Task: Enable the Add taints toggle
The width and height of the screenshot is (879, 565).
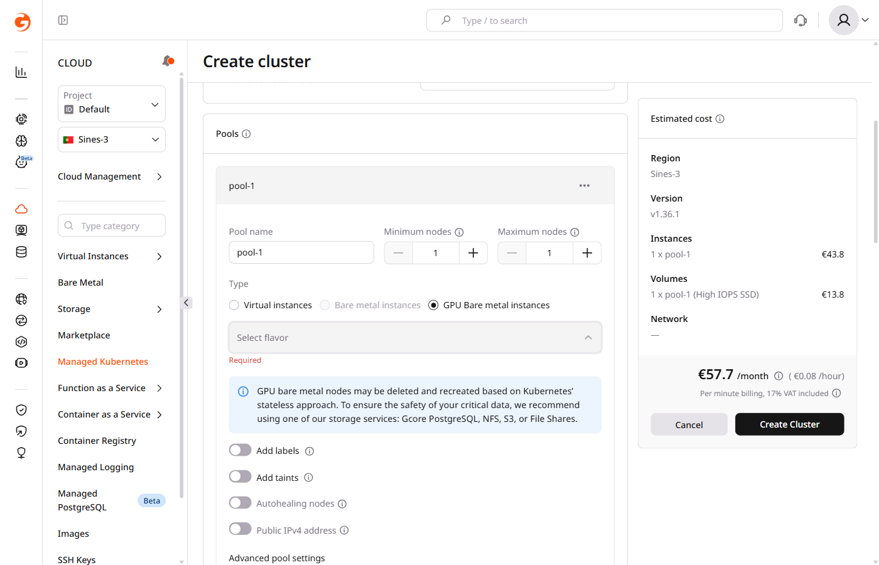Action: click(x=240, y=476)
